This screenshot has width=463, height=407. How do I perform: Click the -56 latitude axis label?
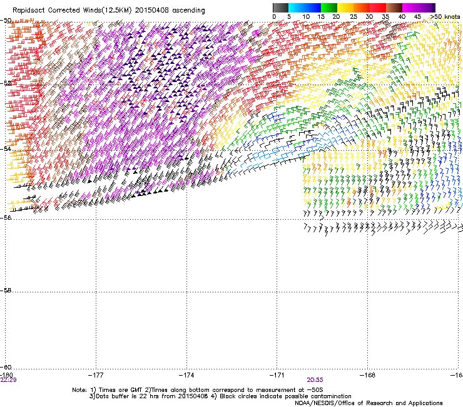coord(6,217)
